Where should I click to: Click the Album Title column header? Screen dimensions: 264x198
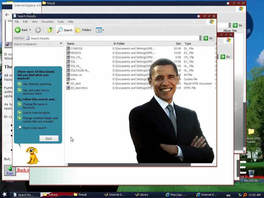point(230,31)
